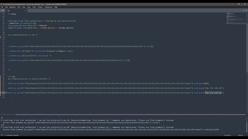The image size is (248, 139).
Task: Click the Sublime Text title bar app icon
Action: coord(1,4)
